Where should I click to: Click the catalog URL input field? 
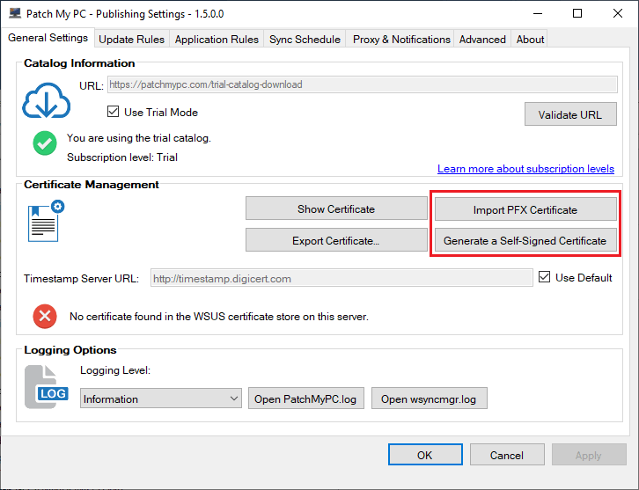363,84
